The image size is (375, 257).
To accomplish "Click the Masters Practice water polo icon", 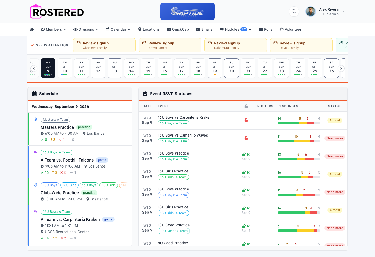I will click(35, 119).
